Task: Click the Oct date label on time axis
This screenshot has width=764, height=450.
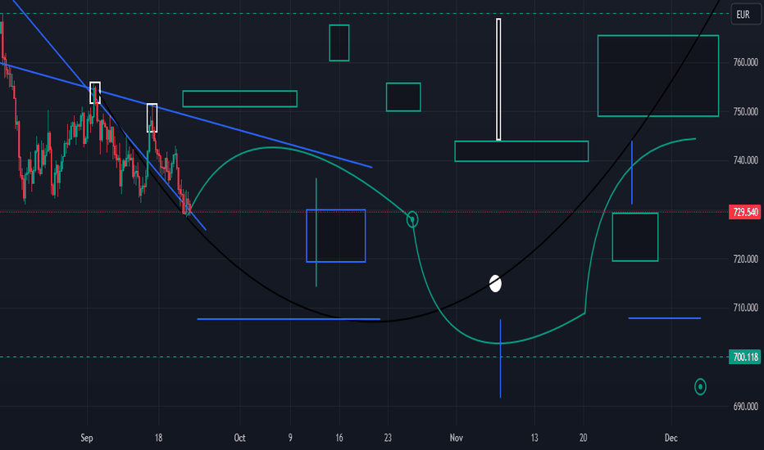Action: (239, 438)
